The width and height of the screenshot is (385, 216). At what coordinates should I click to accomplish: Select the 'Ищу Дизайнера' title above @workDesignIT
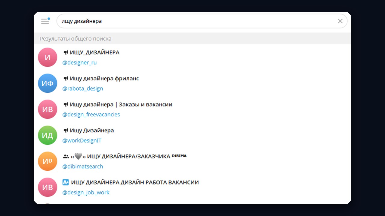(92, 130)
